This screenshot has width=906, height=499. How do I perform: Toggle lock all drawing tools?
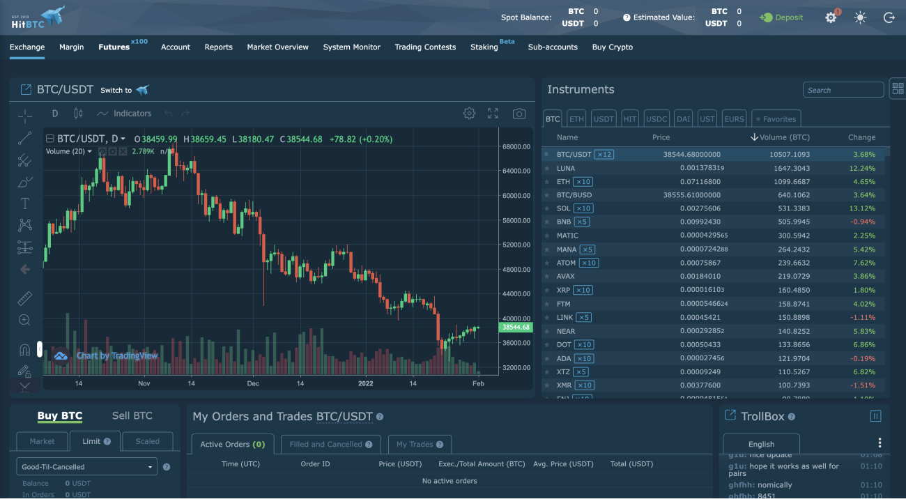(25, 371)
